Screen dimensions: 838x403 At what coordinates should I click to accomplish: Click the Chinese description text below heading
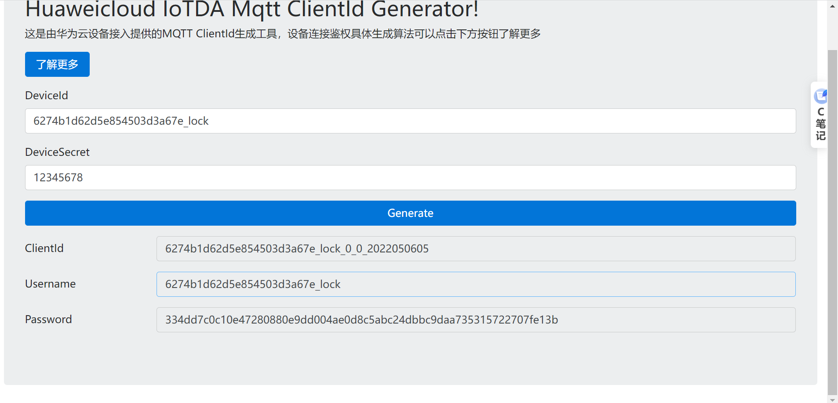coord(282,34)
